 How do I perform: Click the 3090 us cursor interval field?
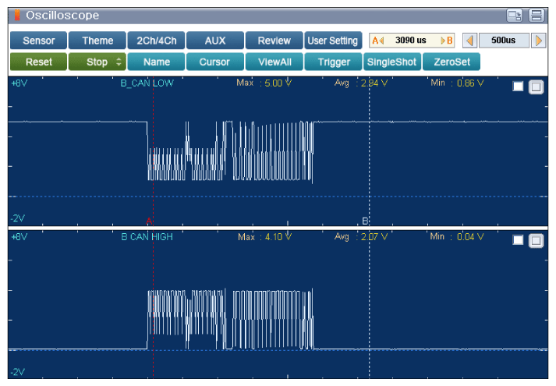pyautogui.click(x=413, y=41)
